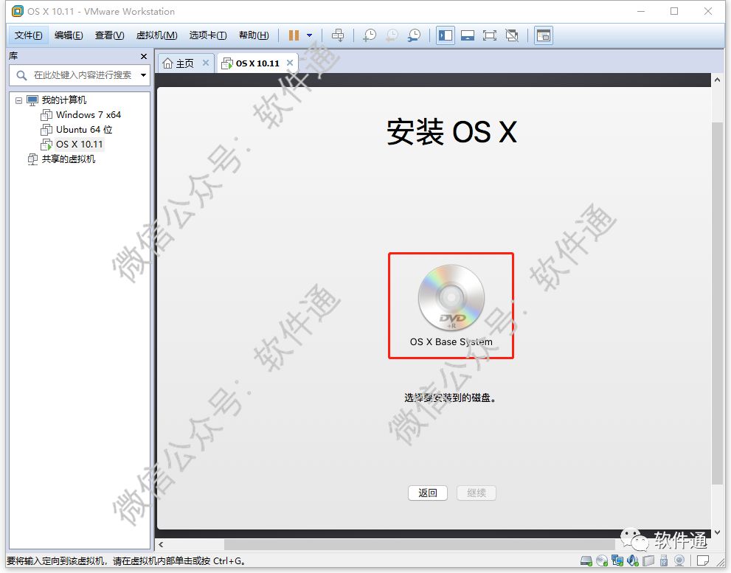Open the power options dropdown arrow
The image size is (731, 573).
click(310, 35)
